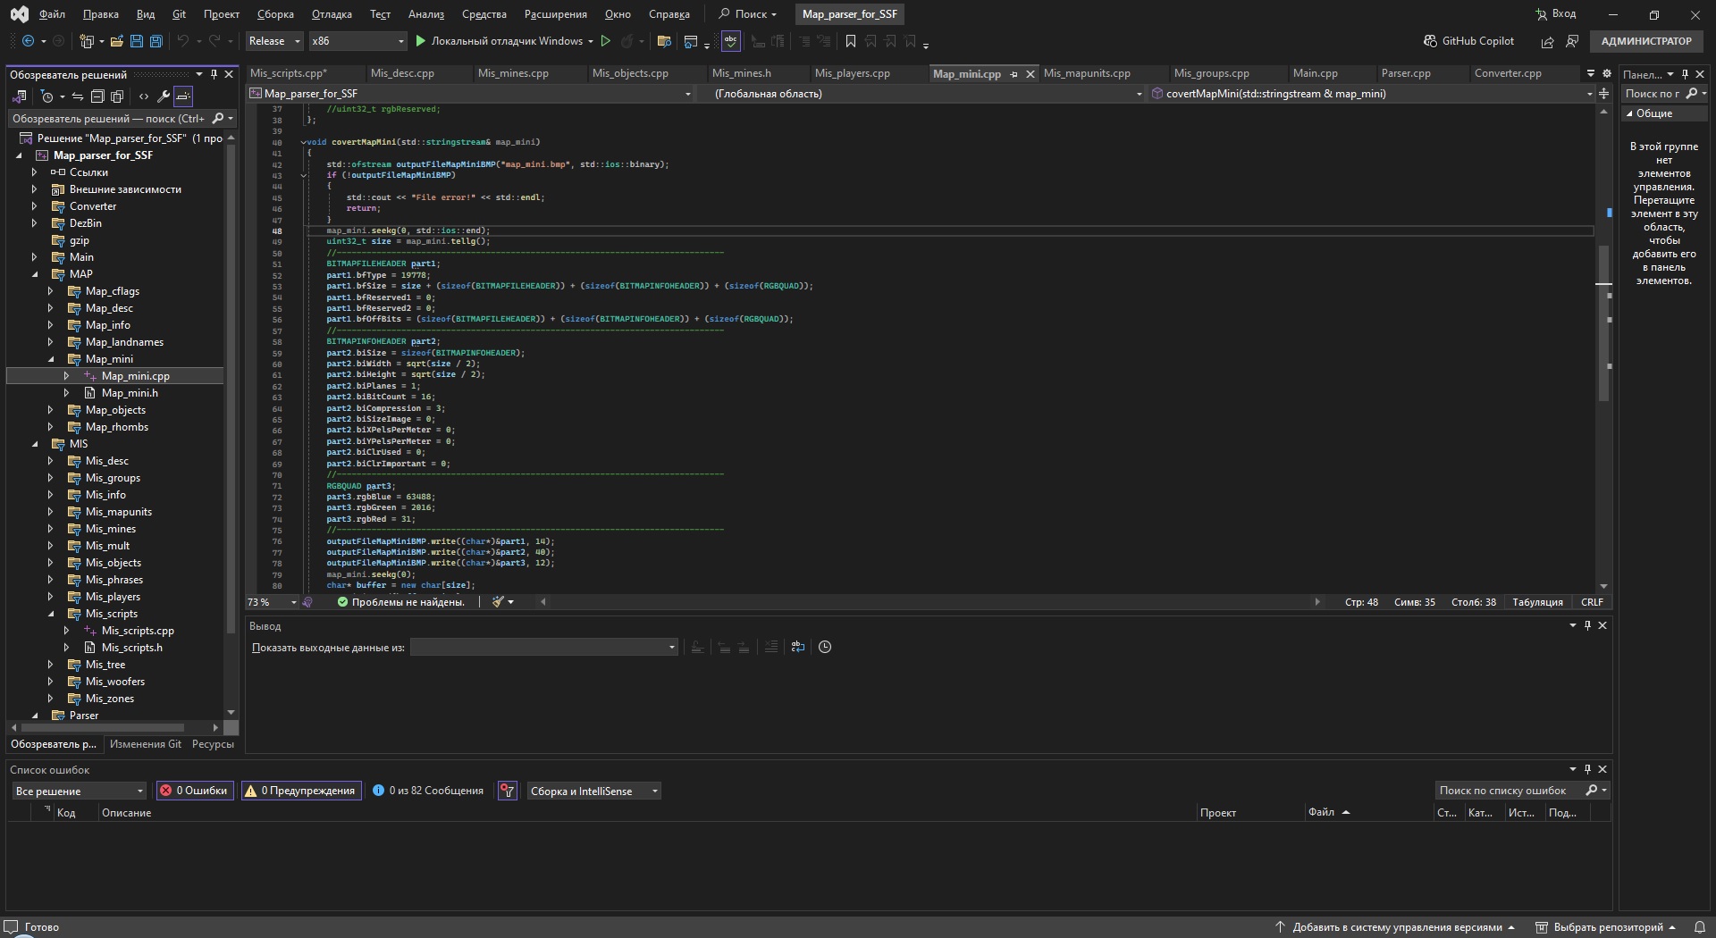Screen dimensions: 1716x938
Task: Toggle Preview Selected Items in Solution Explorer
Action: pos(183,96)
